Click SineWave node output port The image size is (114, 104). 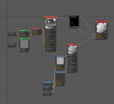click(29, 30)
